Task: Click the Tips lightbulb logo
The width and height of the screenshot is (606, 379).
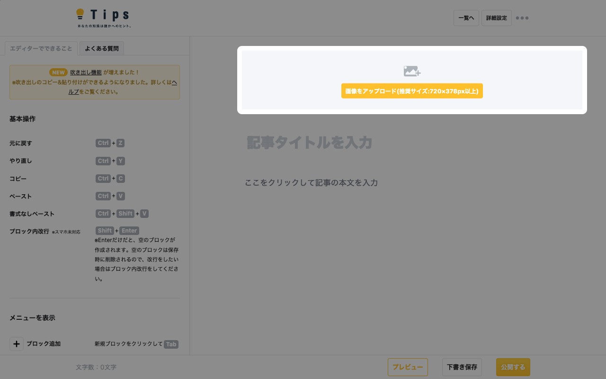Action: point(103,18)
